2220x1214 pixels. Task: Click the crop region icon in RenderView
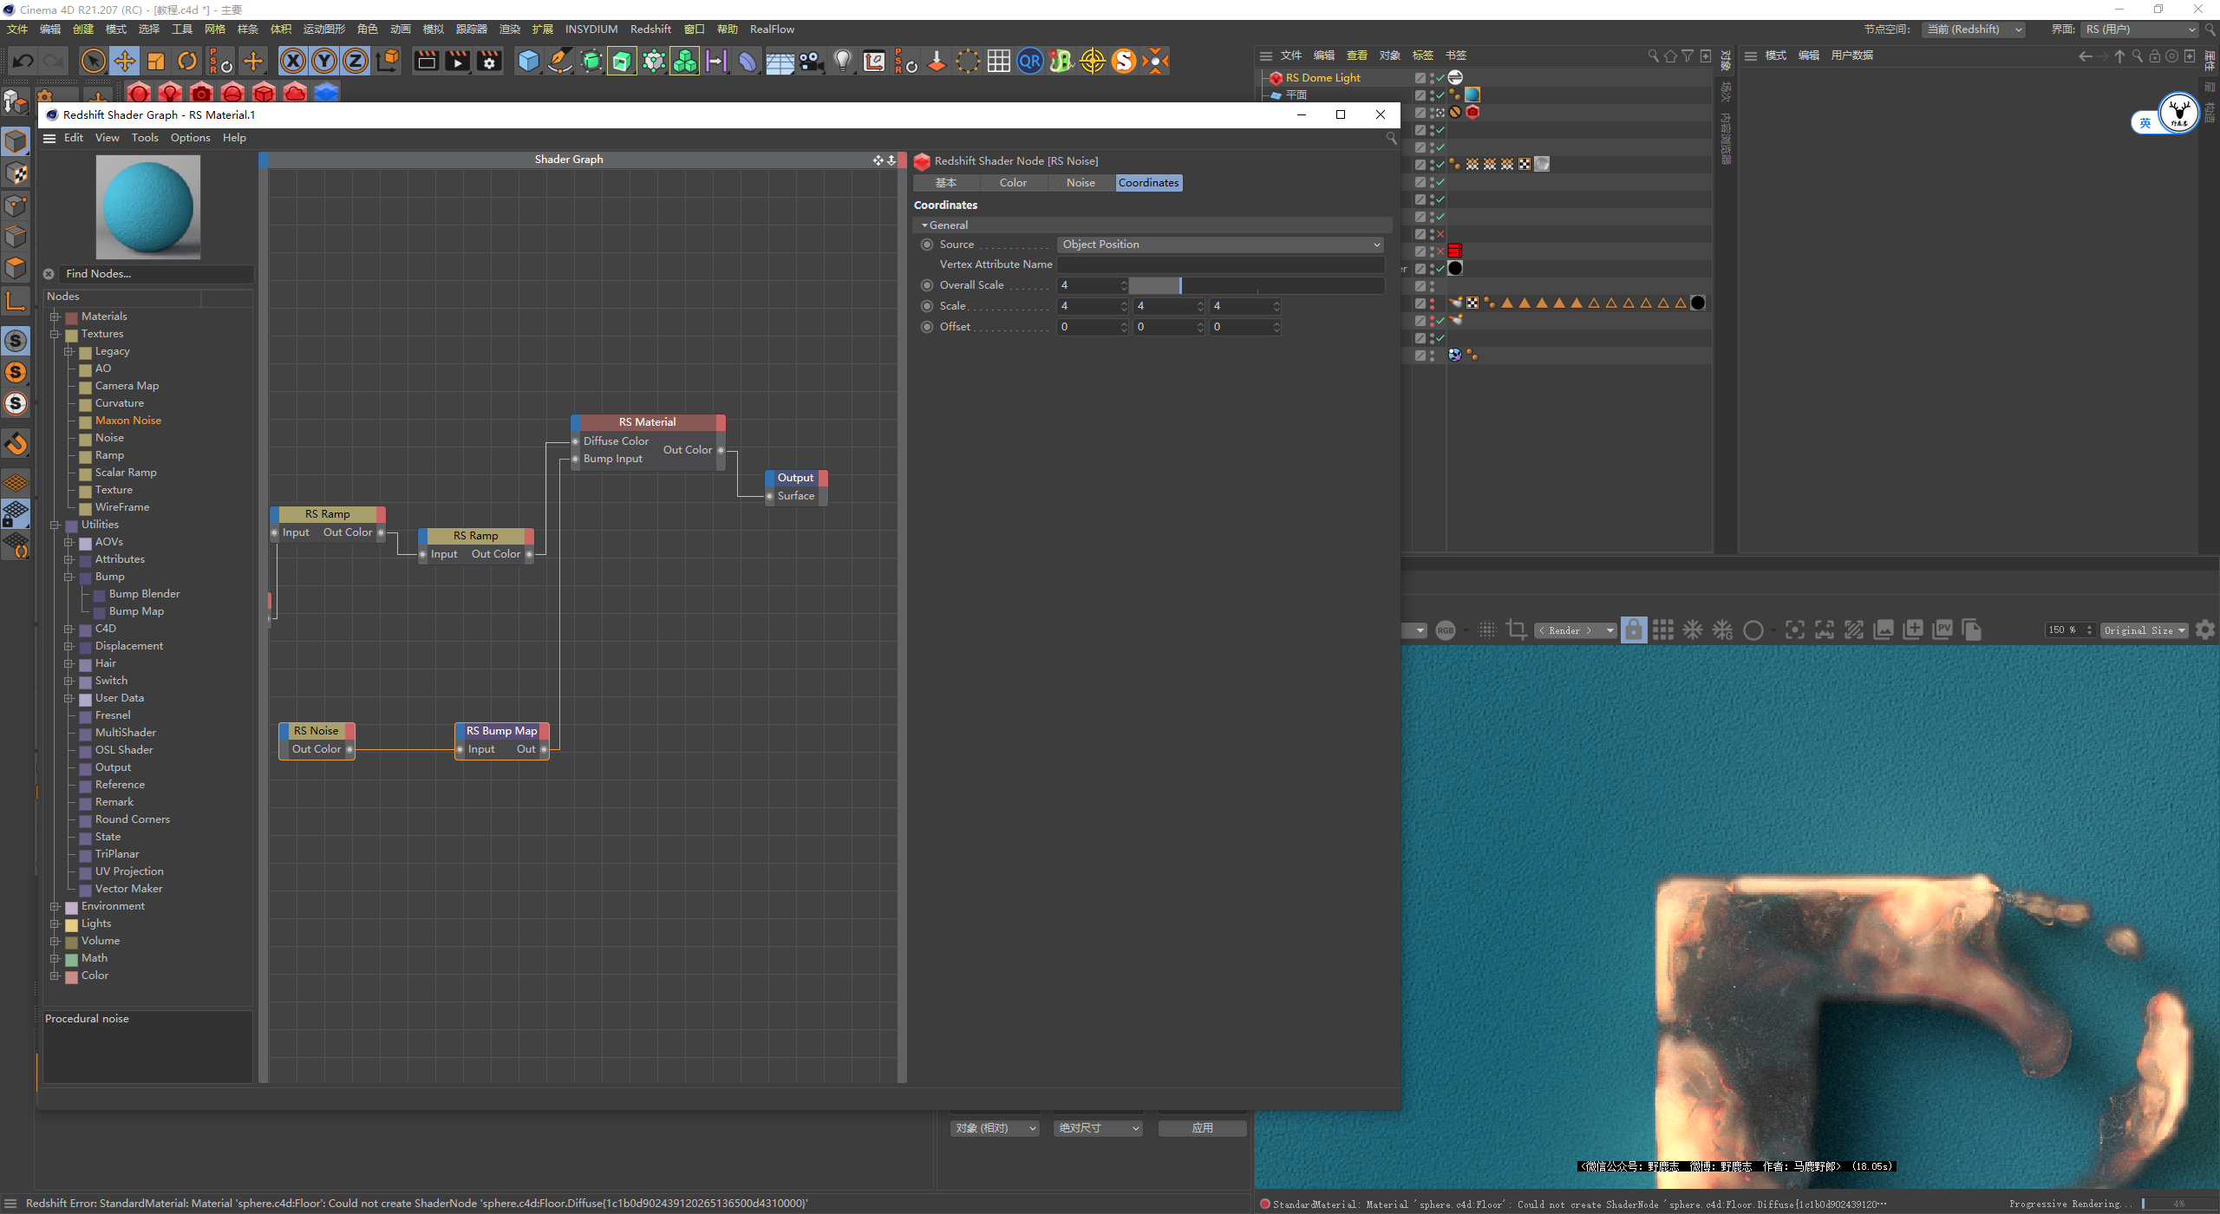(1516, 630)
